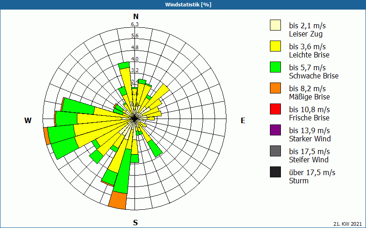Click the orange segment at the west-southwest bar tip
Screen dimensions: 366x228
click(47, 136)
